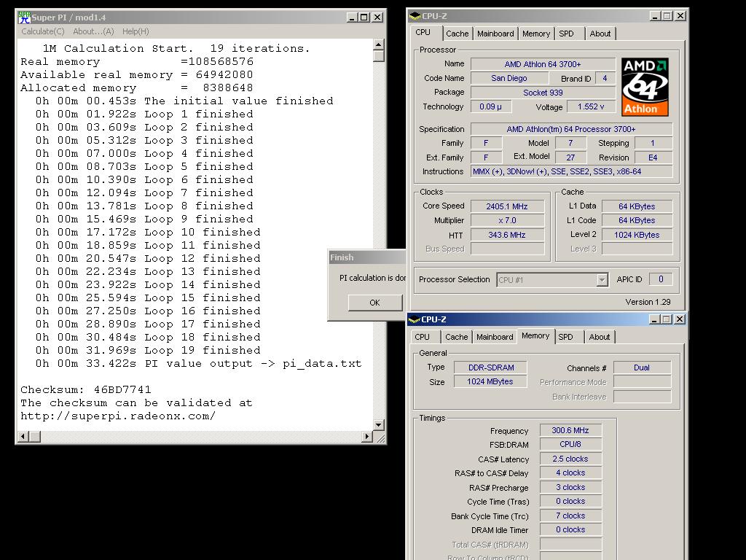746x560 pixels.
Task: Click the Multiplier value x 7.0
Action: 507,220
